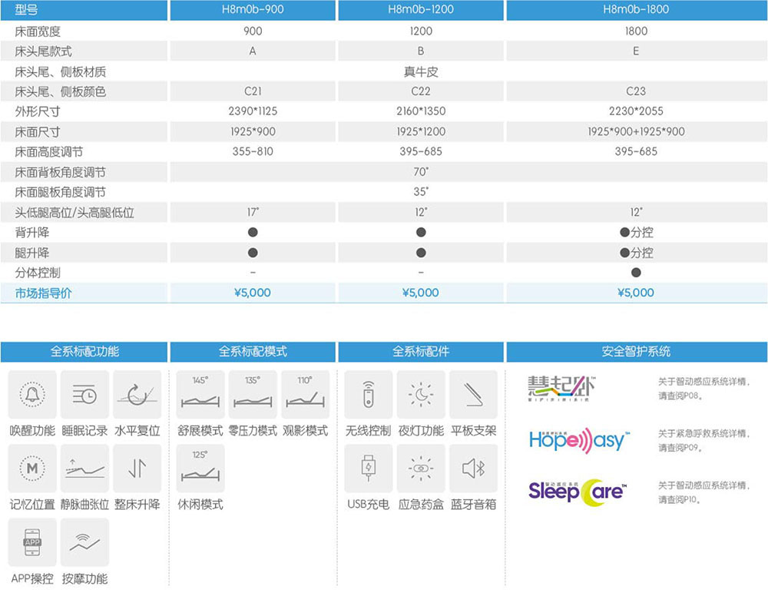Click the 腿升降 分控 cell

(x=636, y=253)
